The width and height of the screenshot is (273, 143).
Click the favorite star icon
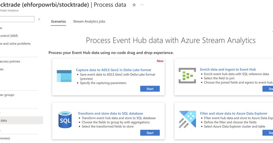134,5
